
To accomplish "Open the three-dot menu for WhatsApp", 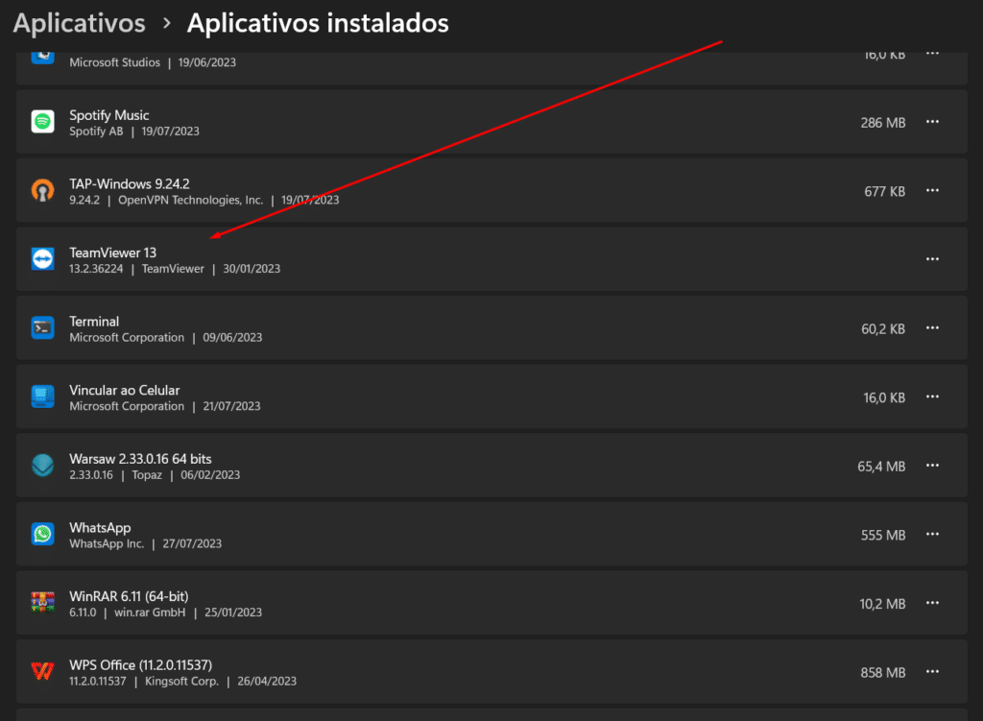I will tap(932, 534).
